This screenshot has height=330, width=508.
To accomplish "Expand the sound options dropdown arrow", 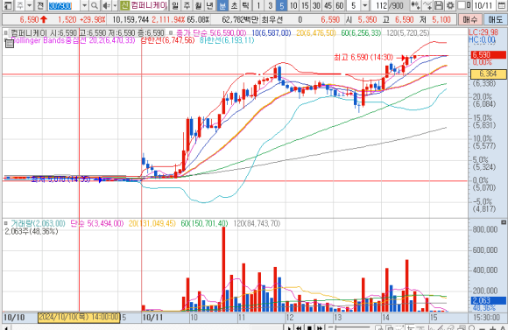I will pos(115,5).
